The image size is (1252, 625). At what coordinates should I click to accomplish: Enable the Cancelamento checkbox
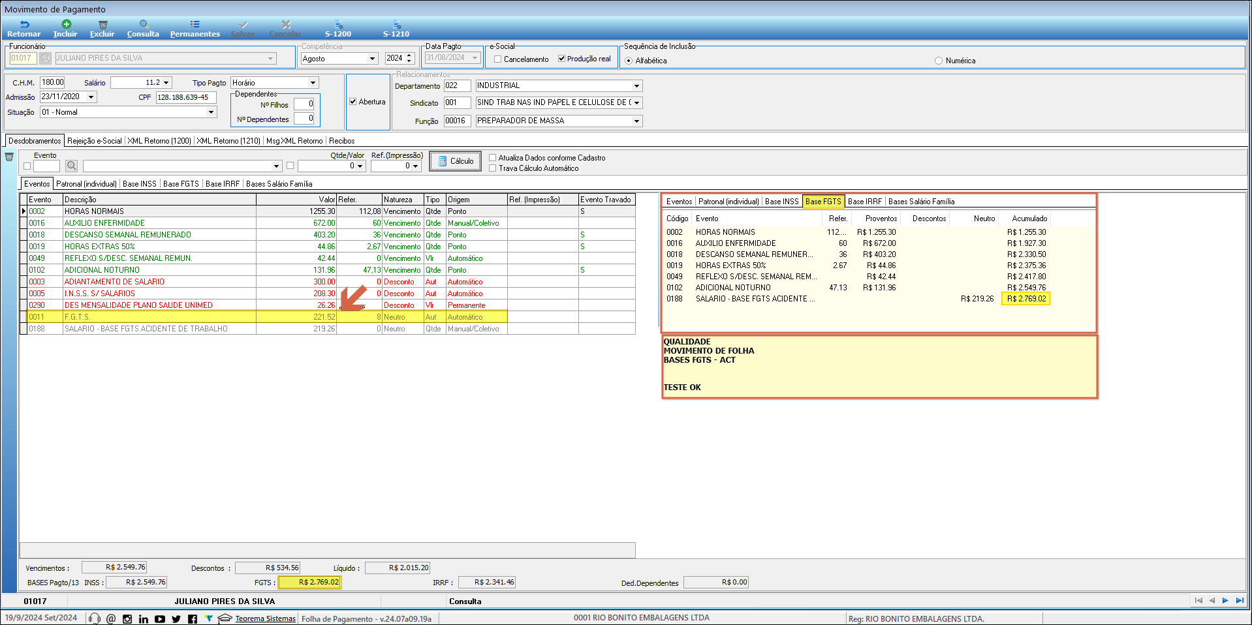(498, 59)
